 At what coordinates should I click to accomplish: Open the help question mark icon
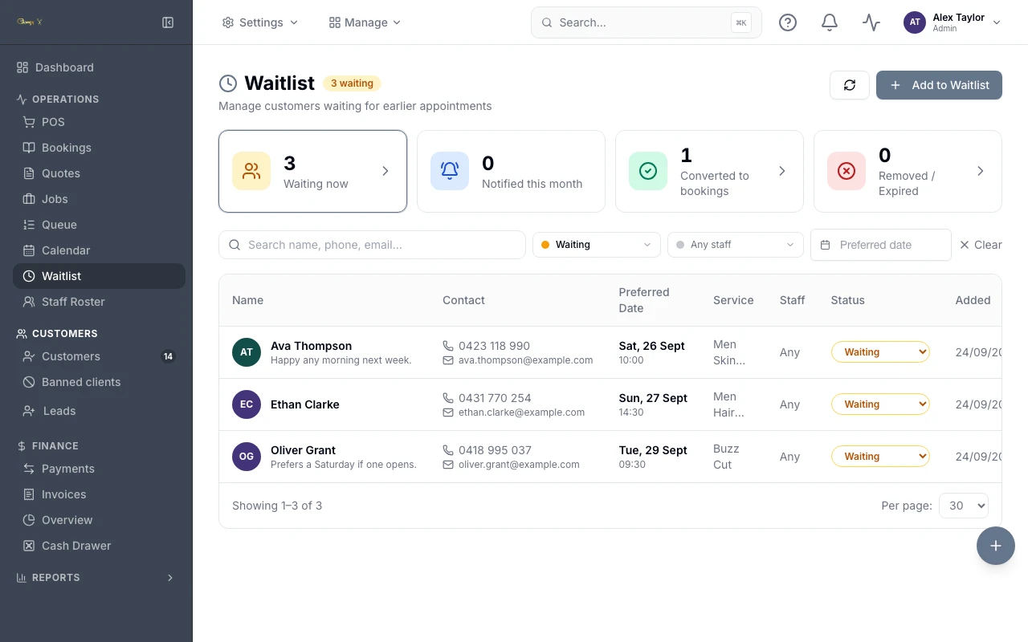point(788,22)
